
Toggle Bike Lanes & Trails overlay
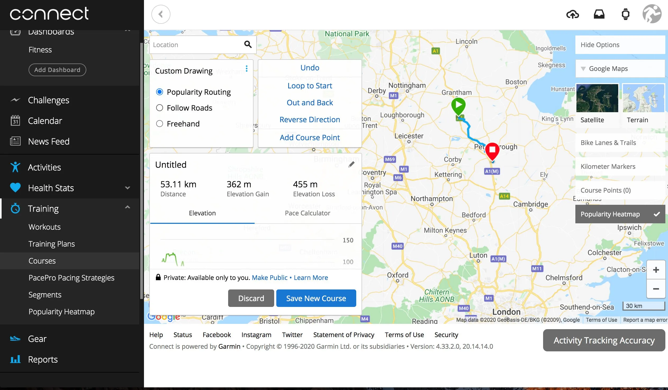pyautogui.click(x=620, y=143)
